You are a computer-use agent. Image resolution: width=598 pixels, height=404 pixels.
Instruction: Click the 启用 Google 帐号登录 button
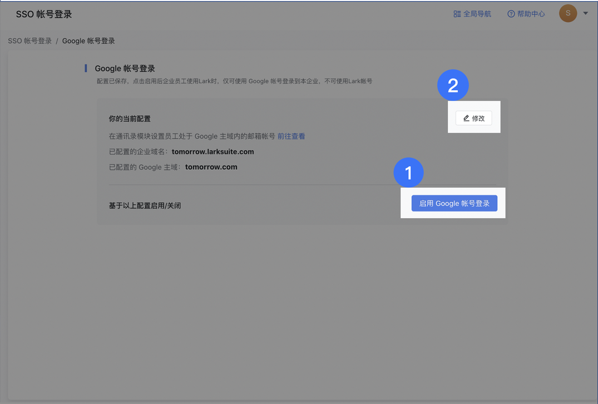click(x=454, y=203)
